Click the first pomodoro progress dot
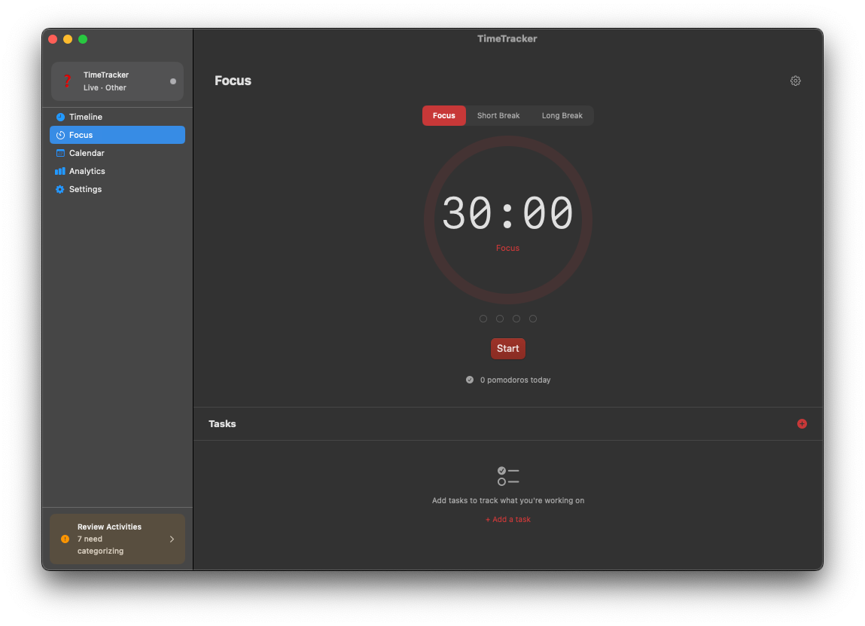The width and height of the screenshot is (865, 626). tap(483, 319)
